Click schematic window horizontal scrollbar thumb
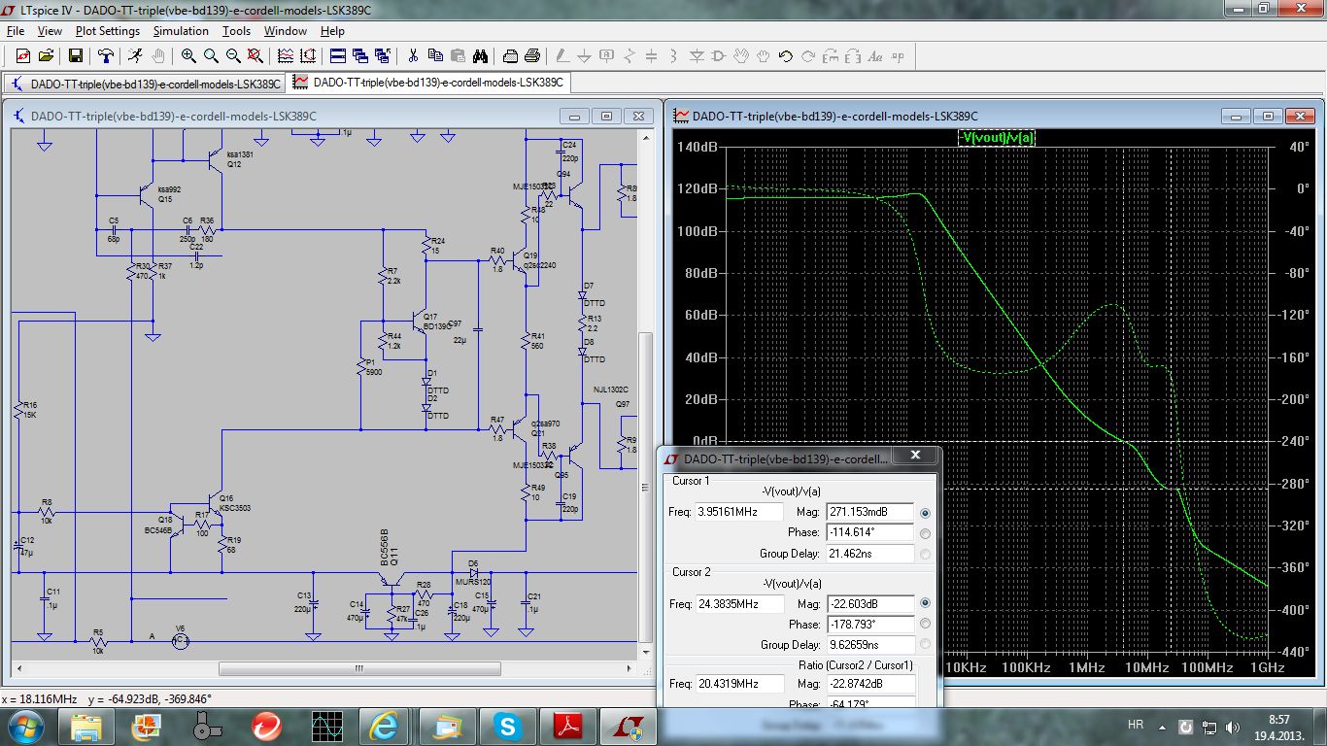The height and width of the screenshot is (746, 1327). (359, 669)
